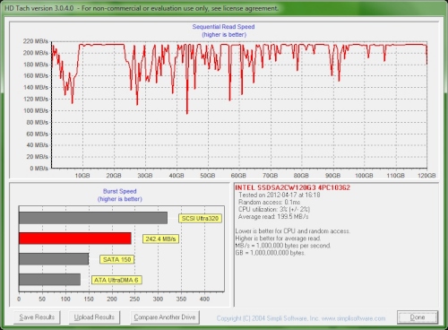This screenshot has height=330, width=448.
Task: Click the 'GB = 1,000,000,000 bytes' note
Action: point(270,253)
